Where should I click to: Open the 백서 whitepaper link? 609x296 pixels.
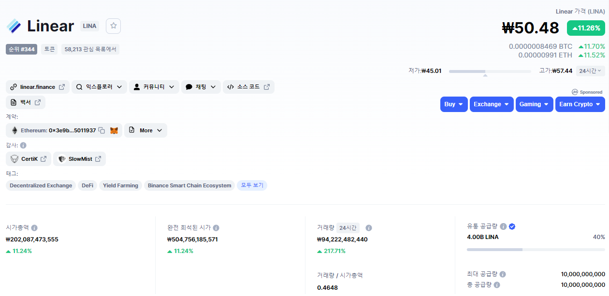[26, 102]
